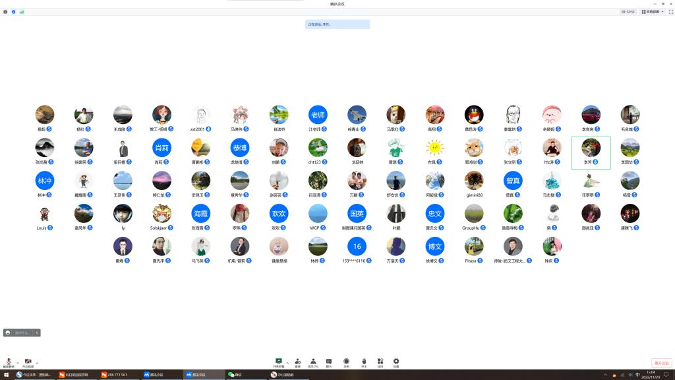This screenshot has height=380, width=675.
Task: Start recording with the record icon
Action: tap(346, 362)
